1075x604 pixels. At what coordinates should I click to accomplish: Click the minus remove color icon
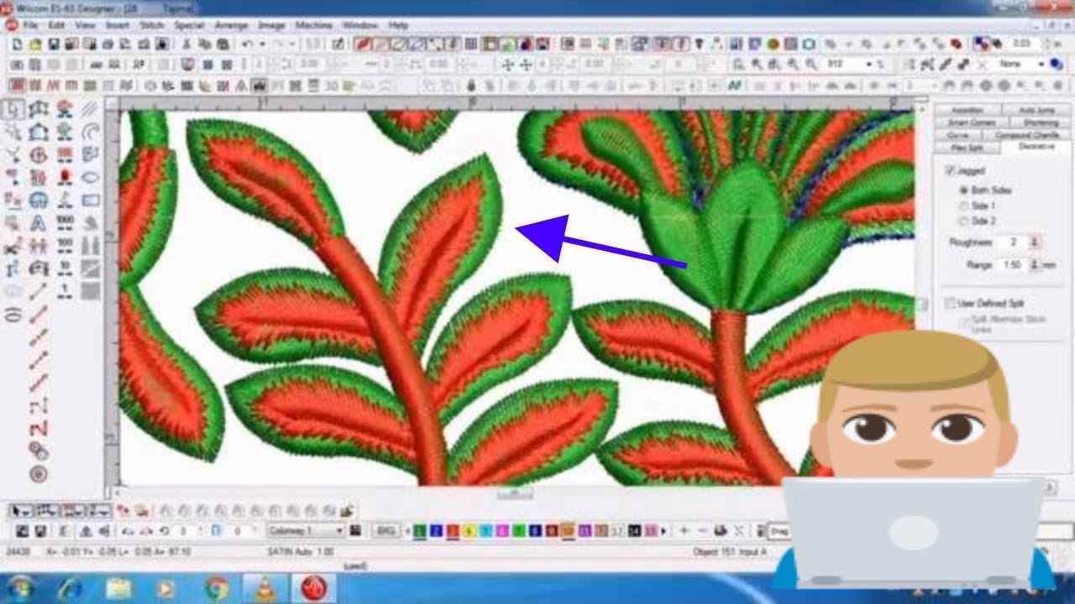702,531
